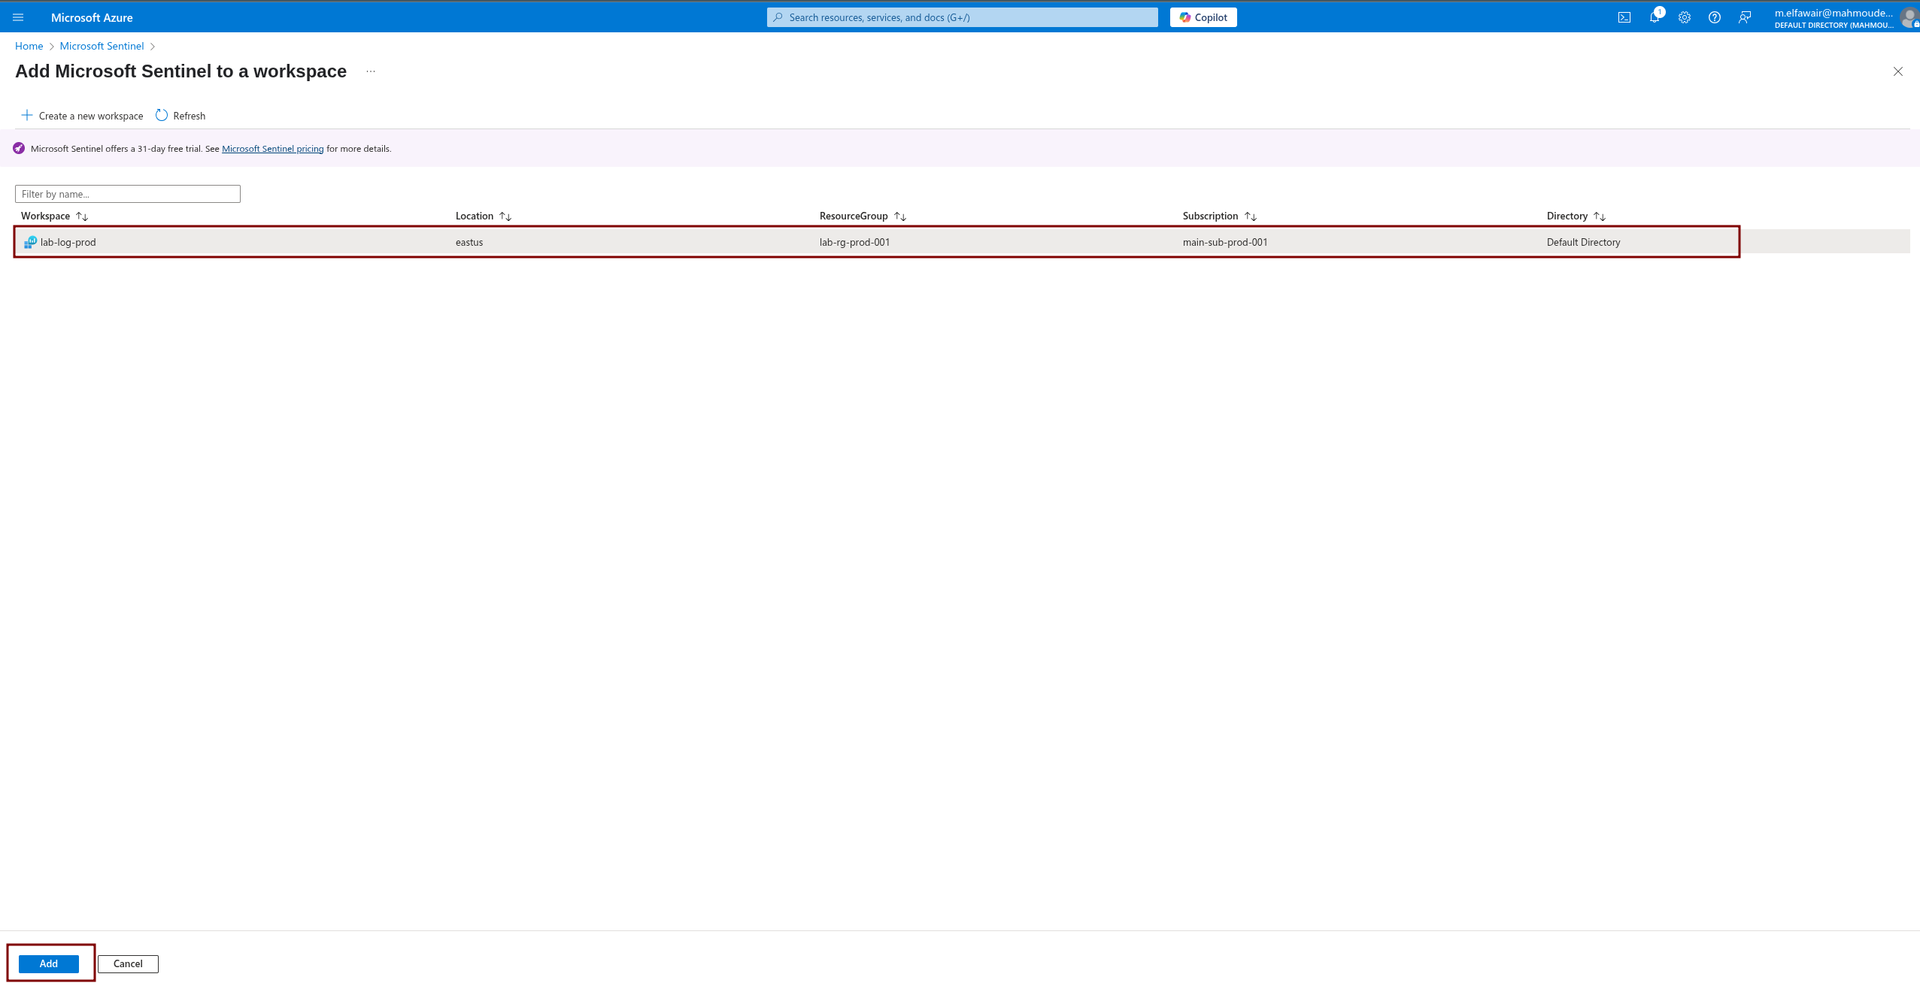Open the notifications bell
The height and width of the screenshot is (995, 1920).
pos(1655,17)
